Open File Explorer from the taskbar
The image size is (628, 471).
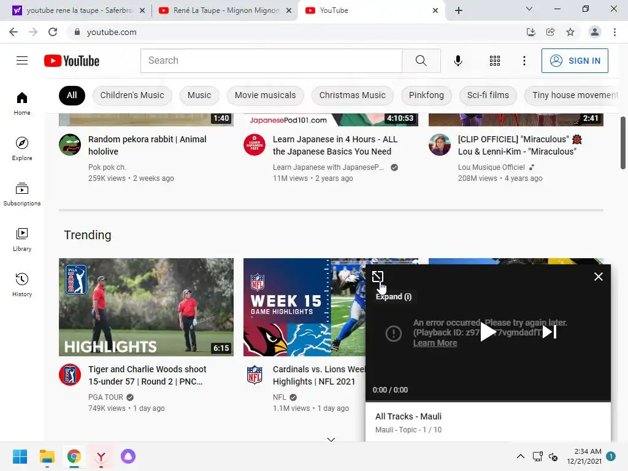(x=47, y=456)
